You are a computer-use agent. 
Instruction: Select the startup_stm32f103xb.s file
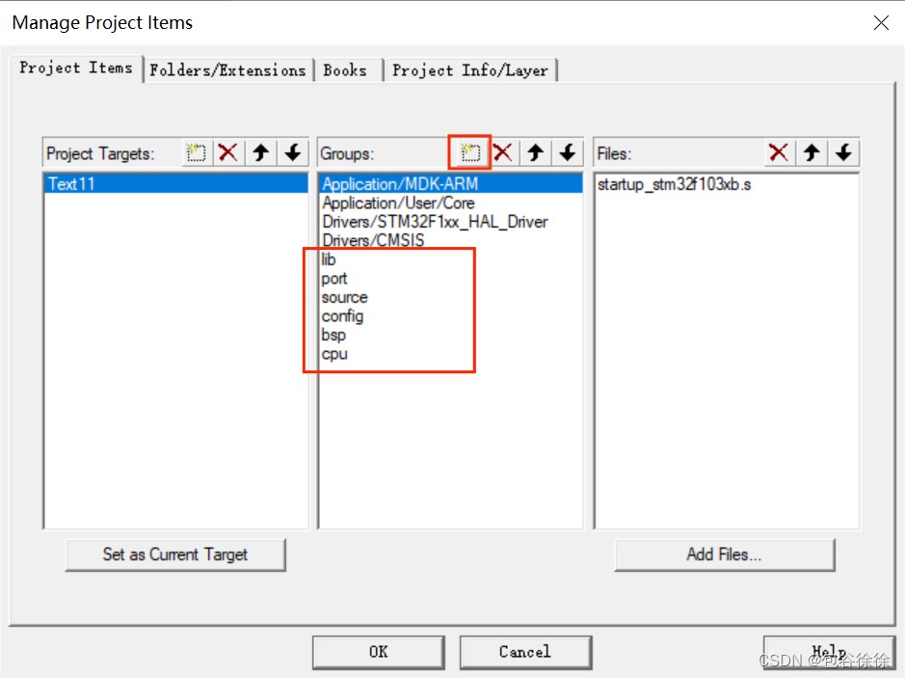click(726, 184)
